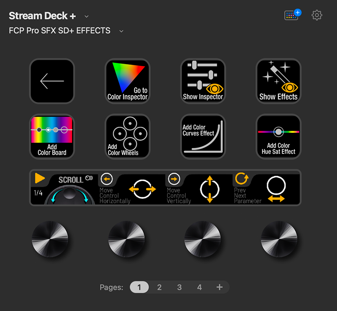
Task: Select the Go to Color Inspector key
Action: [x=127, y=81]
